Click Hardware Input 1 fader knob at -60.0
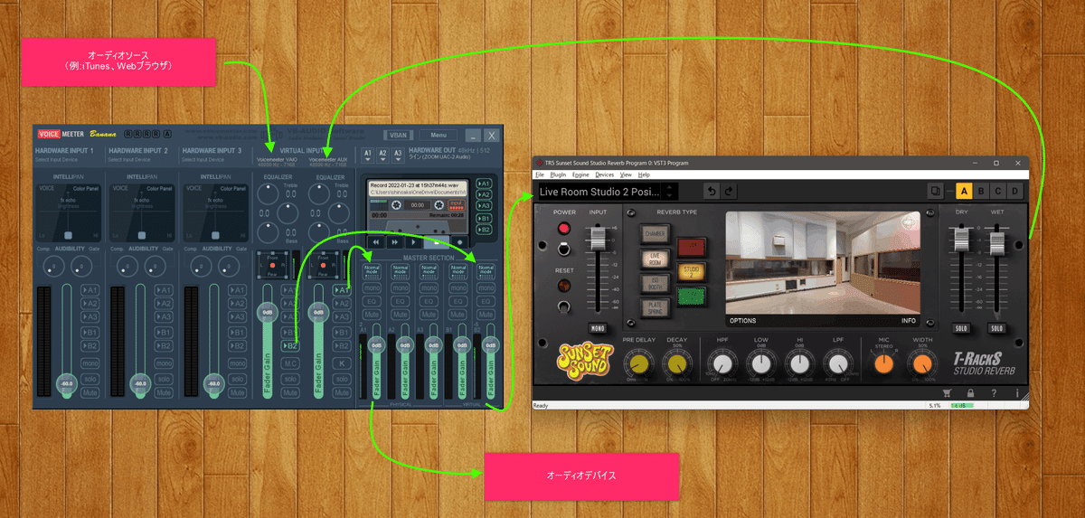 coord(65,382)
